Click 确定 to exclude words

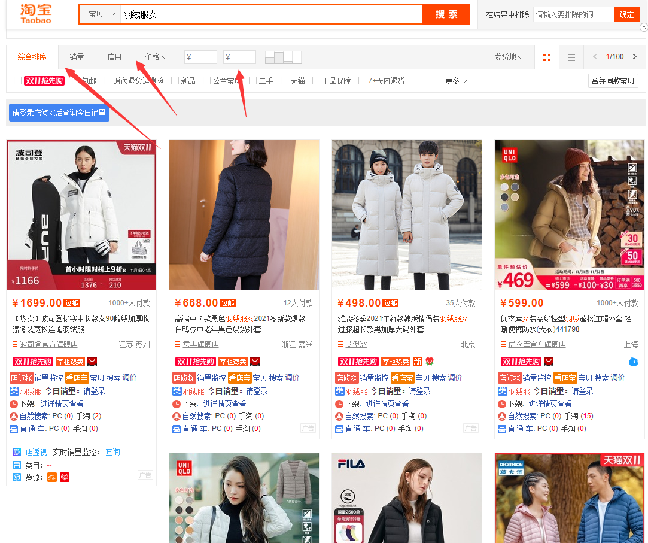[626, 14]
